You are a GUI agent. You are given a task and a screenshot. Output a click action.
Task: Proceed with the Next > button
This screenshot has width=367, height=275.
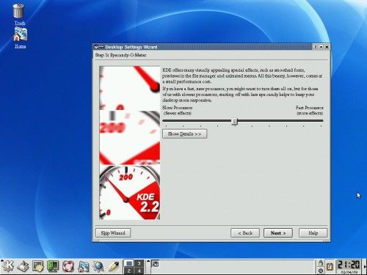(278, 233)
